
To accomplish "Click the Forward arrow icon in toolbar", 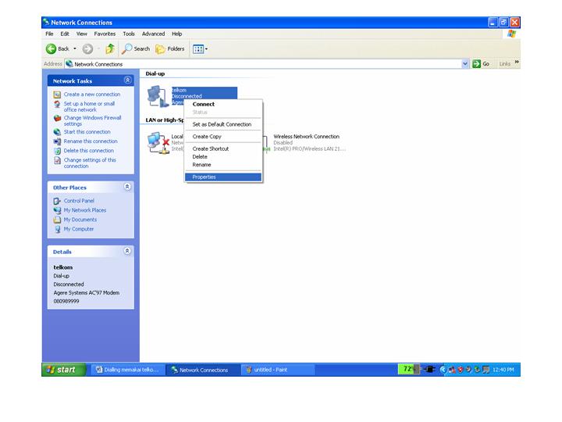I will pyautogui.click(x=87, y=48).
